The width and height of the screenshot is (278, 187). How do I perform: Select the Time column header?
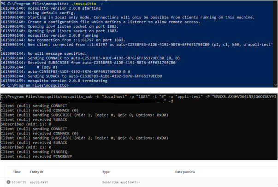tap(17, 172)
